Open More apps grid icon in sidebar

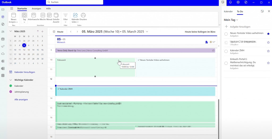[3, 76]
